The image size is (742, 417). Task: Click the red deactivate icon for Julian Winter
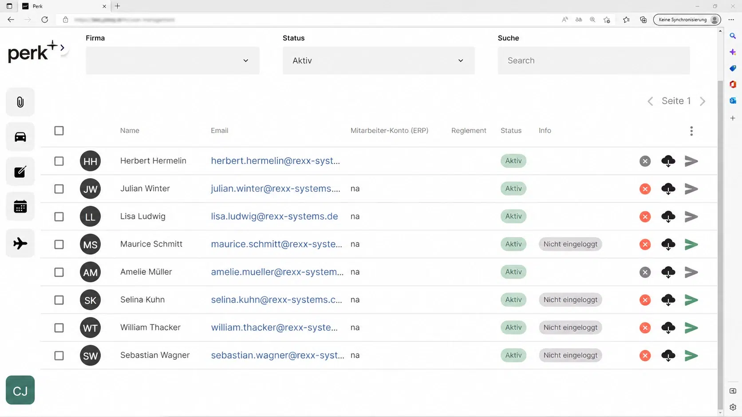click(x=645, y=189)
